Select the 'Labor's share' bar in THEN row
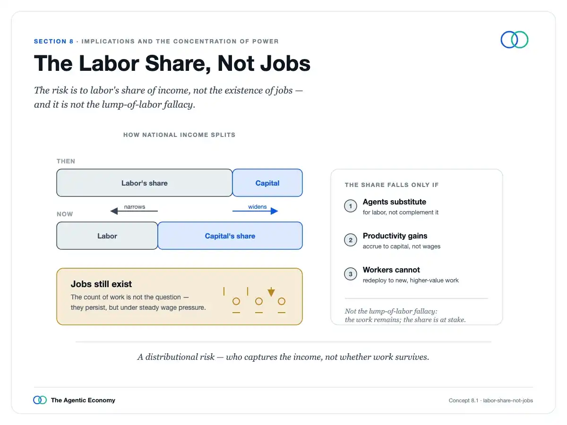The height and width of the screenshot is (425, 567). (145, 183)
